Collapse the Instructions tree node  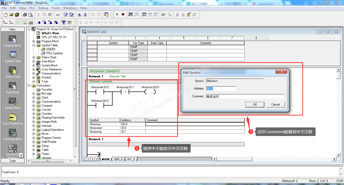(x=29, y=85)
